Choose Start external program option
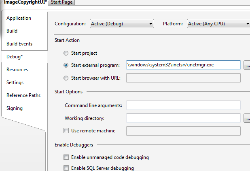Screen dimensions: 250x171 66,65
